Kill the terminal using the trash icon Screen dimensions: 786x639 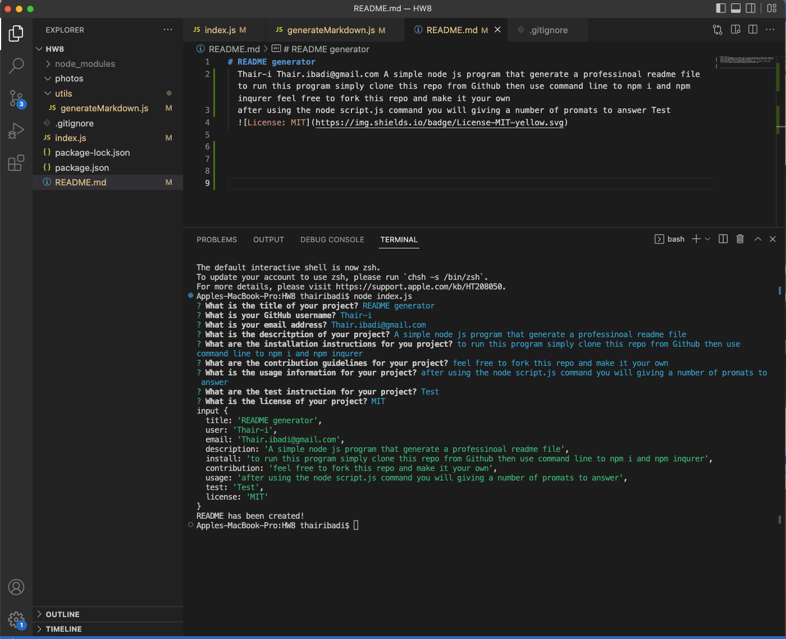[x=739, y=239]
